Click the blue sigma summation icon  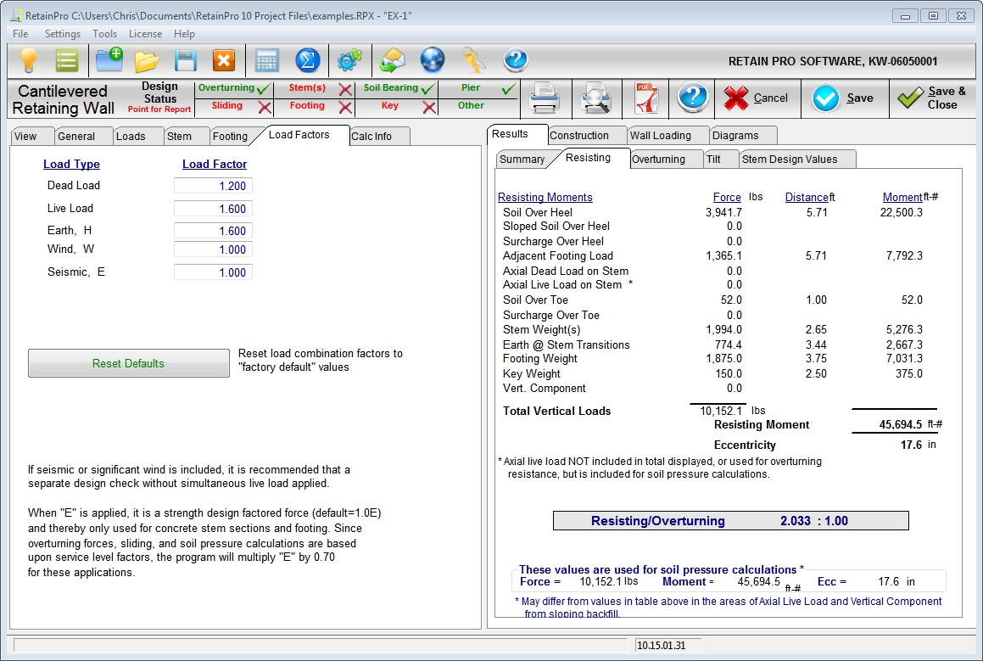[308, 61]
